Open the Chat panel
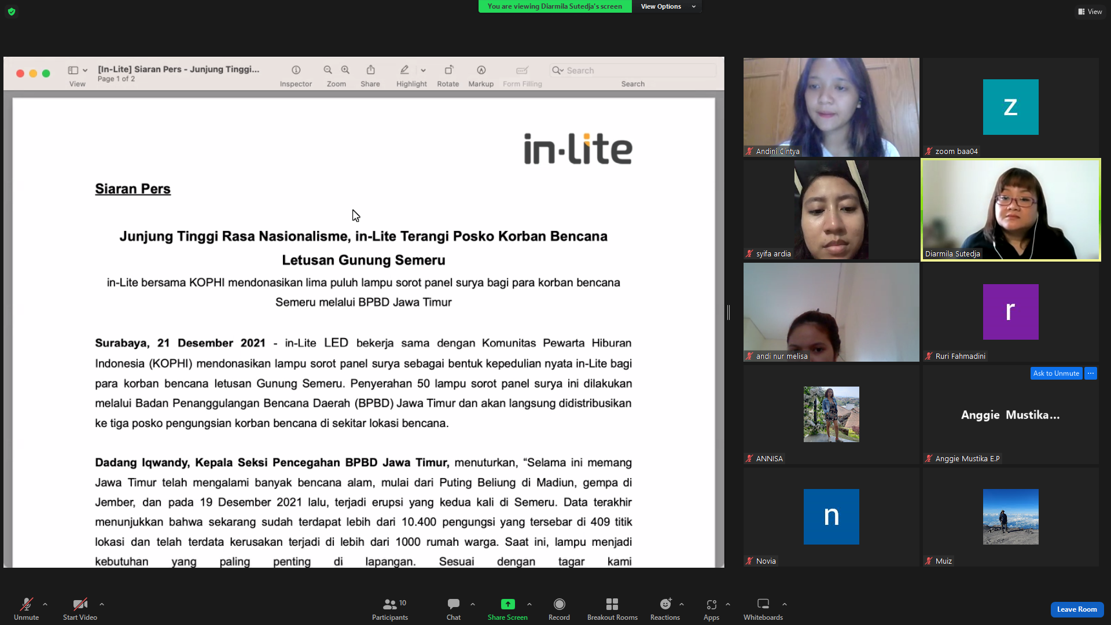The image size is (1111, 625). [454, 609]
